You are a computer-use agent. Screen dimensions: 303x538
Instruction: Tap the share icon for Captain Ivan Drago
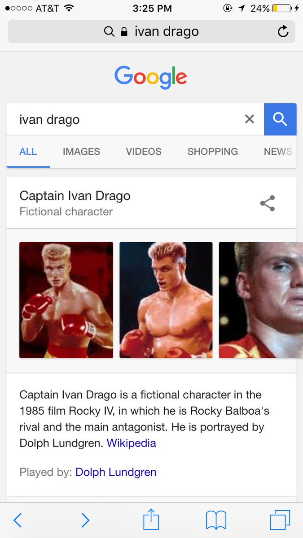click(268, 203)
